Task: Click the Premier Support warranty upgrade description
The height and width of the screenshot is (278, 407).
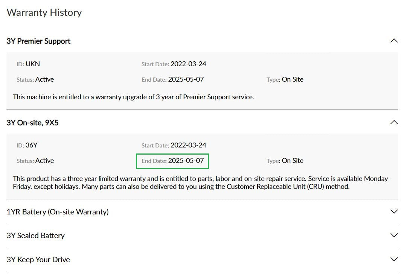Action: click(133, 97)
